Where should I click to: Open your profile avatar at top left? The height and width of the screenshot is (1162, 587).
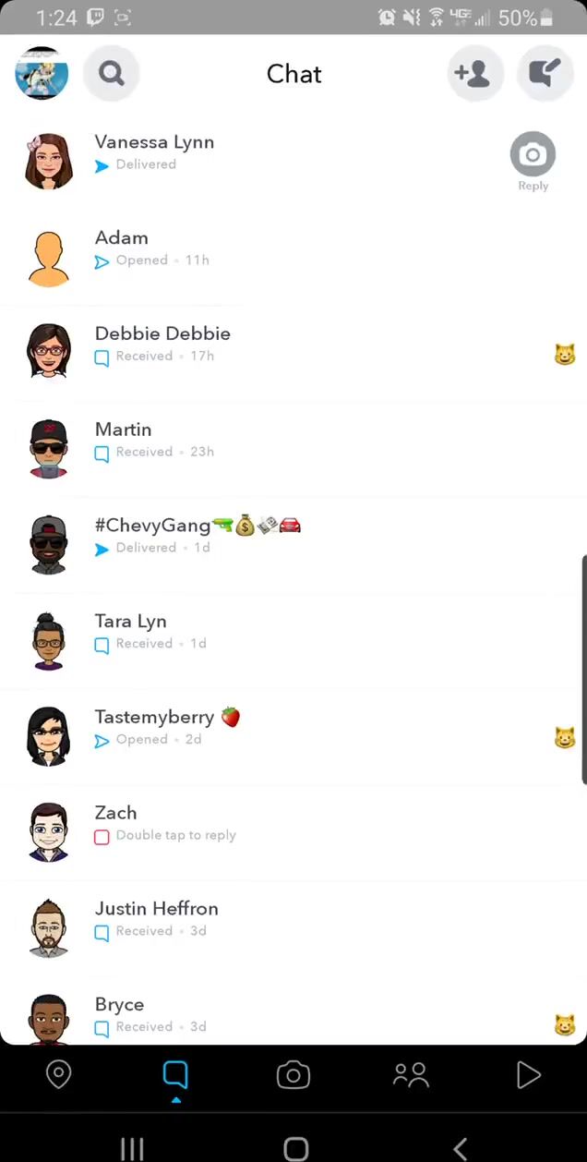42,73
